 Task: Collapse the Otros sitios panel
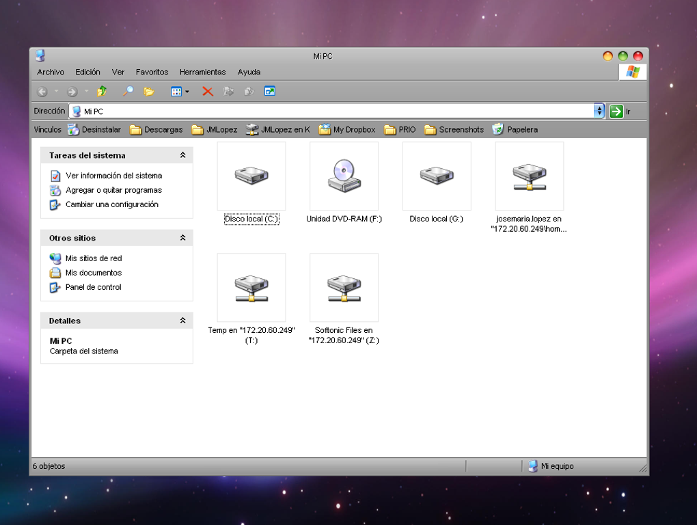click(x=182, y=238)
